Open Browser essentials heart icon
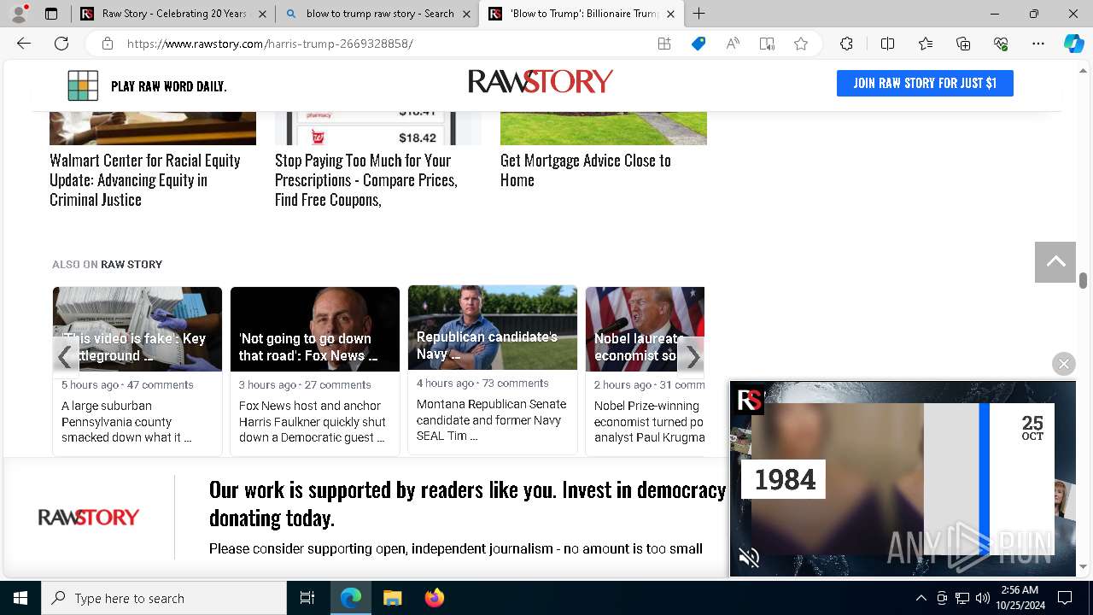This screenshot has width=1093, height=615. [x=1001, y=44]
